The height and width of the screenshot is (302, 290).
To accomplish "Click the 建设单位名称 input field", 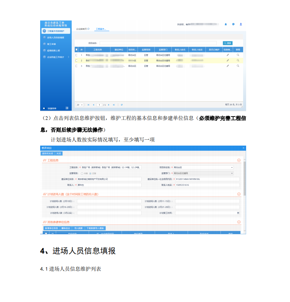I will (109, 179).
